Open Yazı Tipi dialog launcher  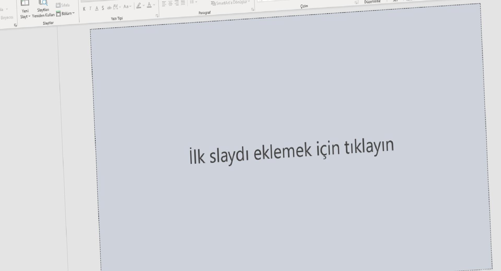point(157,16)
